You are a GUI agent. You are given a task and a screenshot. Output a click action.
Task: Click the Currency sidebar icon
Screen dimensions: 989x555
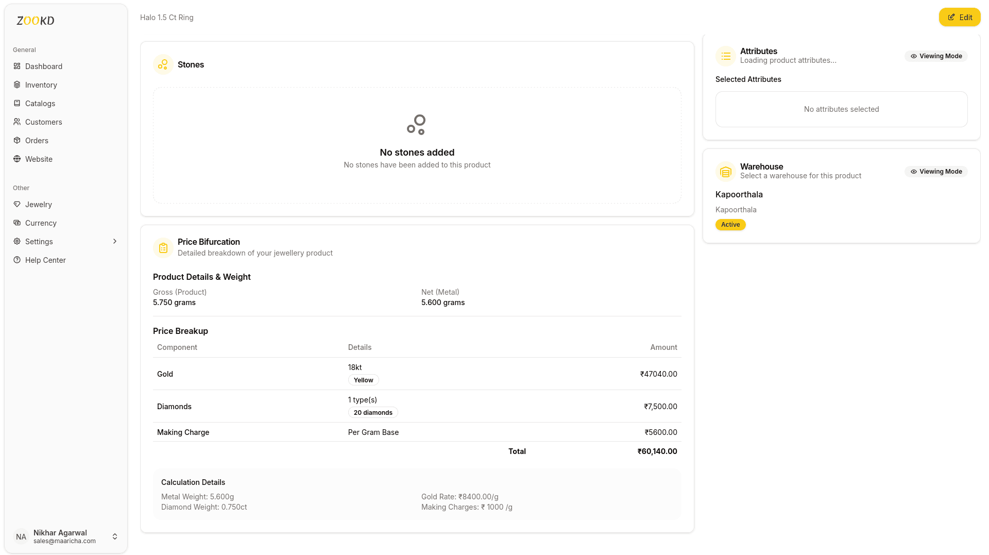[17, 223]
